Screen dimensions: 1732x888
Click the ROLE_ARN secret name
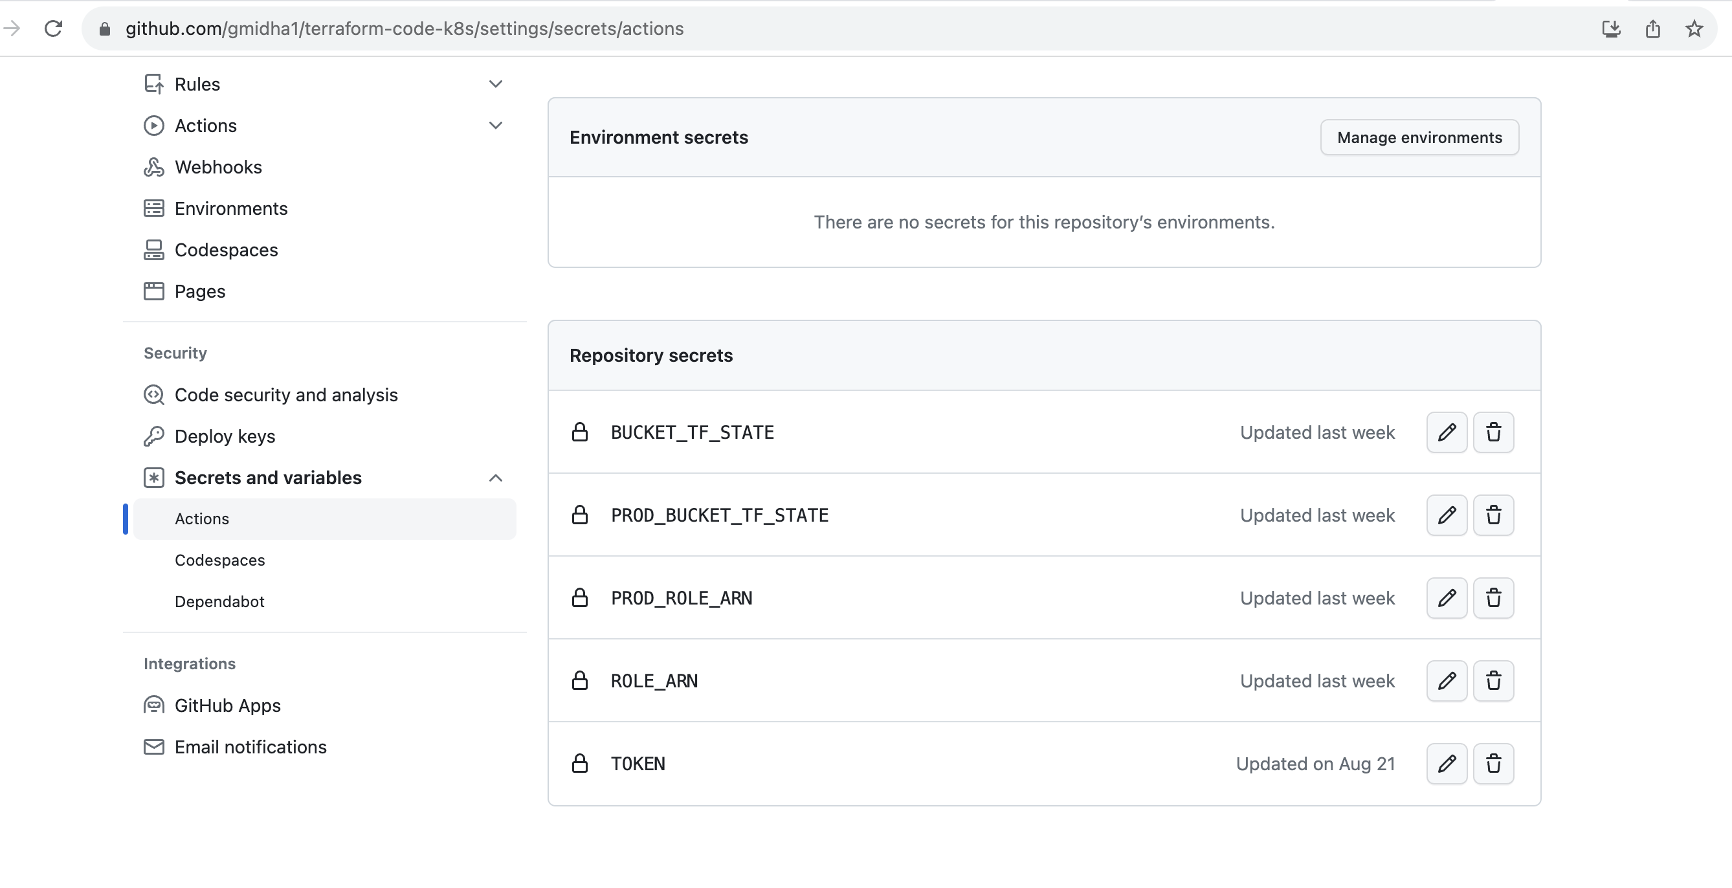(654, 681)
